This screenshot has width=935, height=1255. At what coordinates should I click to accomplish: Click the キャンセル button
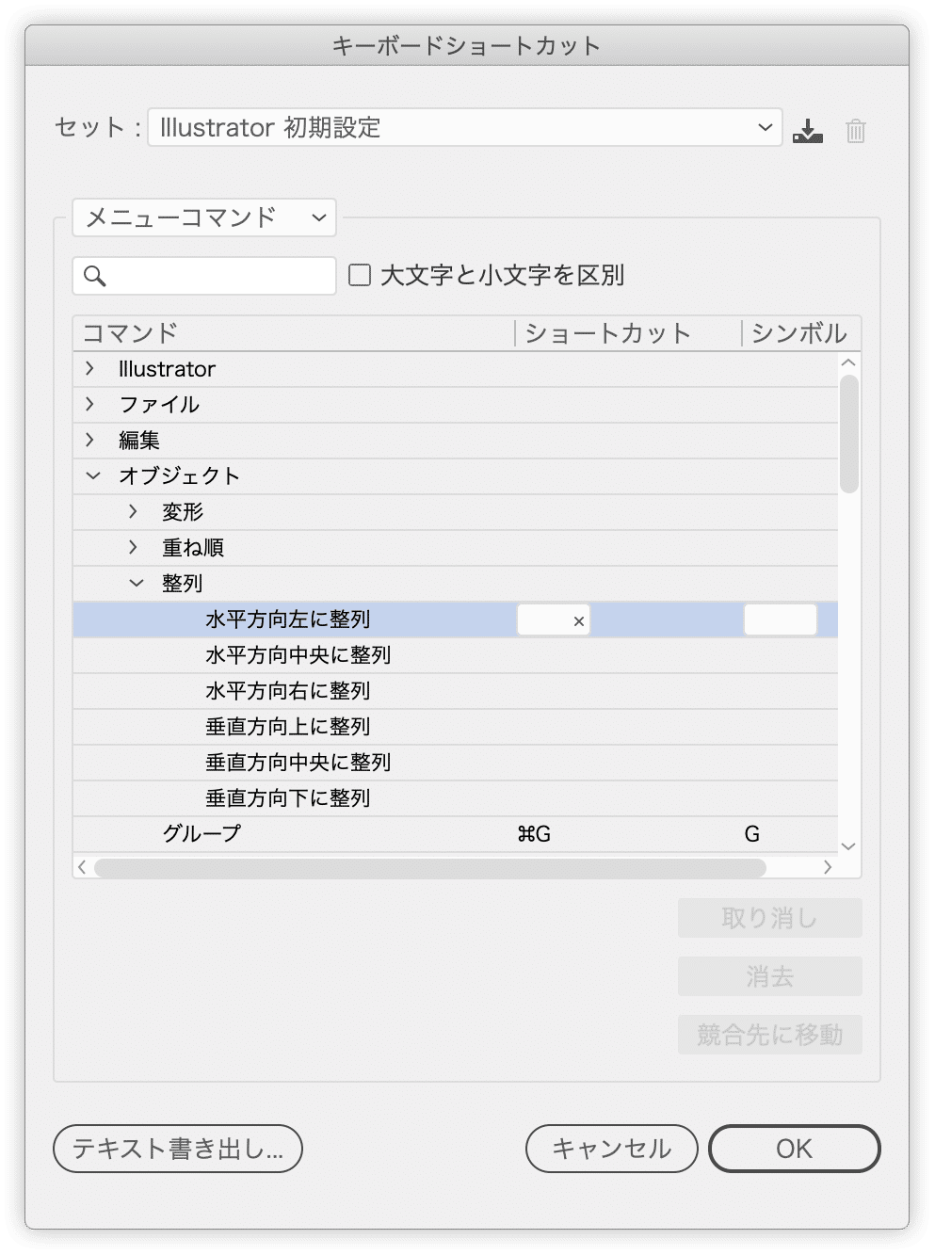tap(611, 1149)
